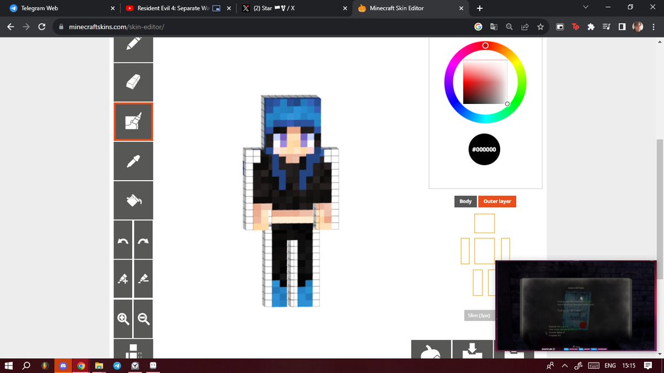Click the #000000 current color circle
Screen dimensions: 664x373
point(484,149)
